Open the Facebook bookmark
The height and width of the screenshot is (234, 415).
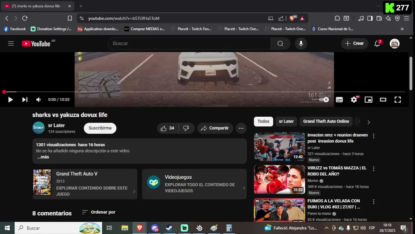click(15, 29)
